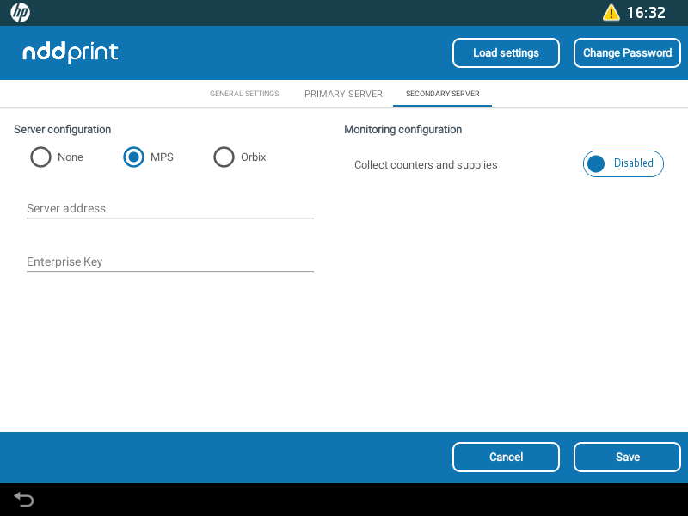The height and width of the screenshot is (516, 688).
Task: Click the Load settings button
Action: point(506,52)
